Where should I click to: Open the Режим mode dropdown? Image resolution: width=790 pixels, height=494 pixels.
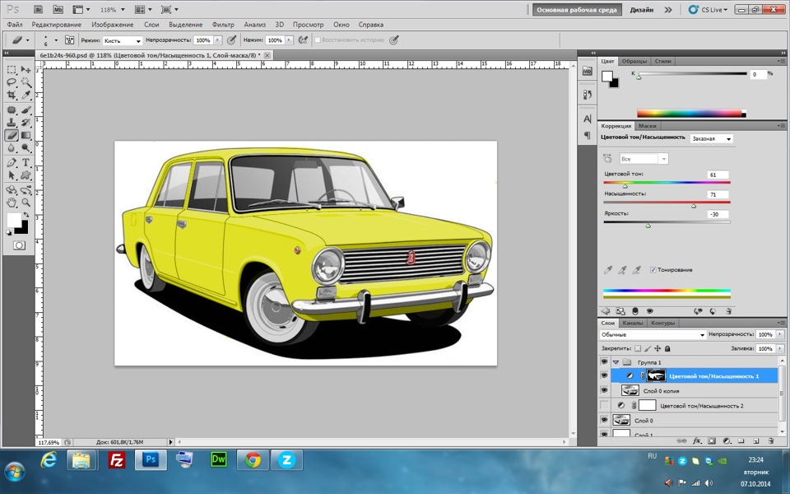click(123, 40)
